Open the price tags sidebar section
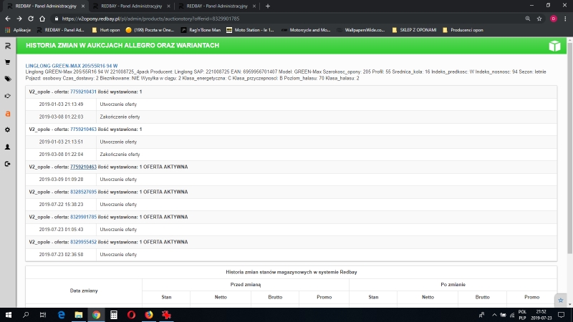 click(x=7, y=79)
